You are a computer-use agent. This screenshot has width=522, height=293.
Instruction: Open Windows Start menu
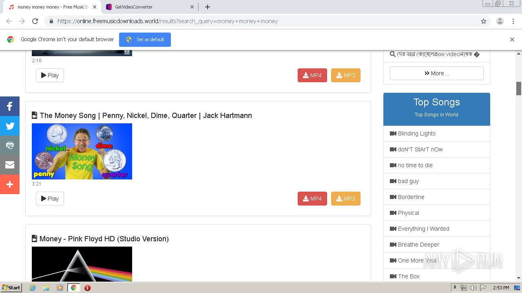click(x=11, y=287)
